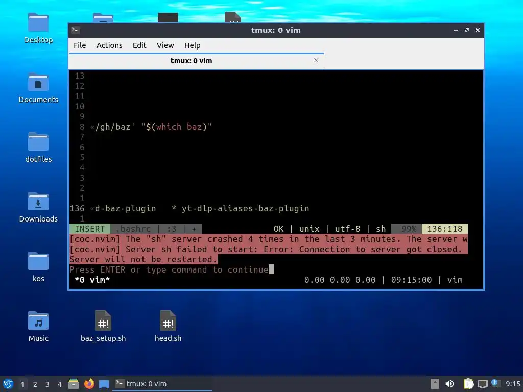
Task: Click the 'Server sh failed to start' error line
Action: [266, 249]
